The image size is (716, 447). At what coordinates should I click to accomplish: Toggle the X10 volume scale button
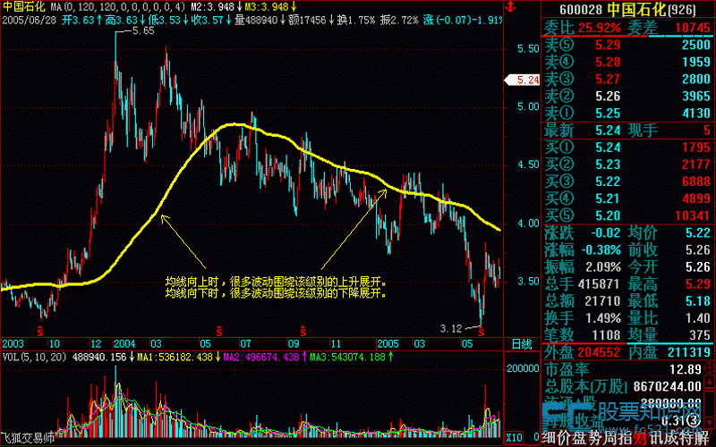click(x=515, y=437)
